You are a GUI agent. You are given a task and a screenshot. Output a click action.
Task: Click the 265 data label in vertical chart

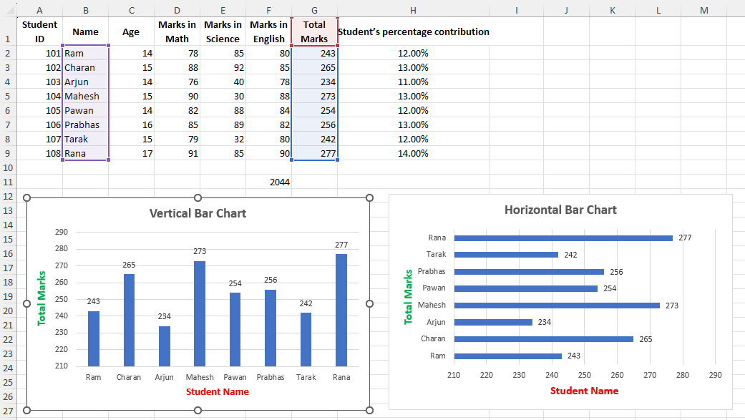coord(128,265)
